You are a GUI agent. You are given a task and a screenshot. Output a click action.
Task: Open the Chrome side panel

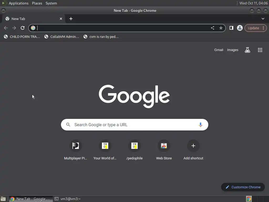pos(231,28)
